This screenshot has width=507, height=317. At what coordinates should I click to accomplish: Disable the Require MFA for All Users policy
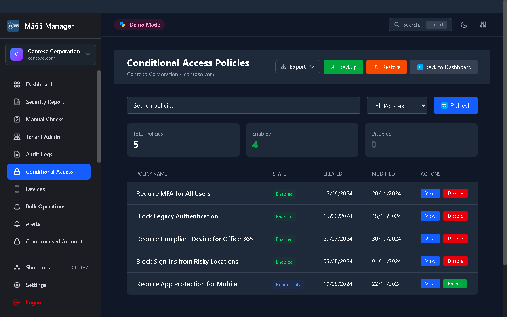(x=455, y=193)
